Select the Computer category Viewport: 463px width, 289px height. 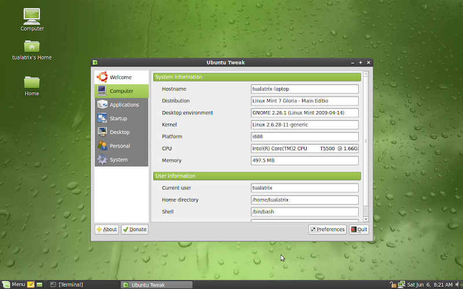121,91
